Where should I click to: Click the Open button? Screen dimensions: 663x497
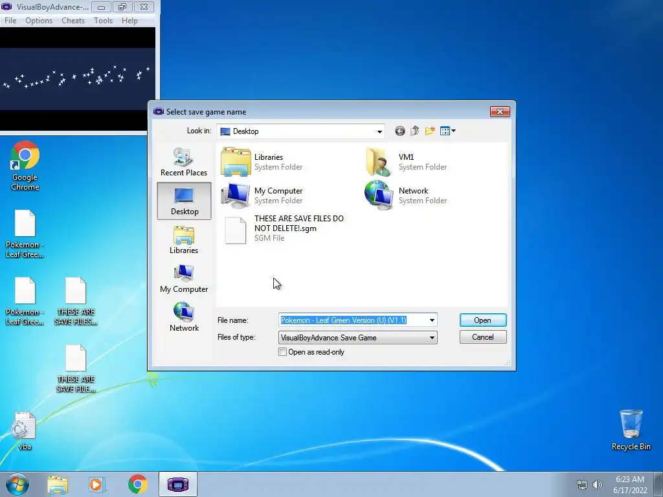pyautogui.click(x=483, y=320)
